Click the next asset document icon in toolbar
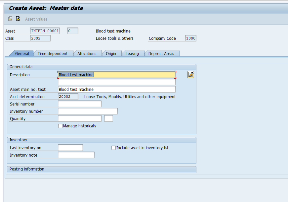 coord(18,19)
